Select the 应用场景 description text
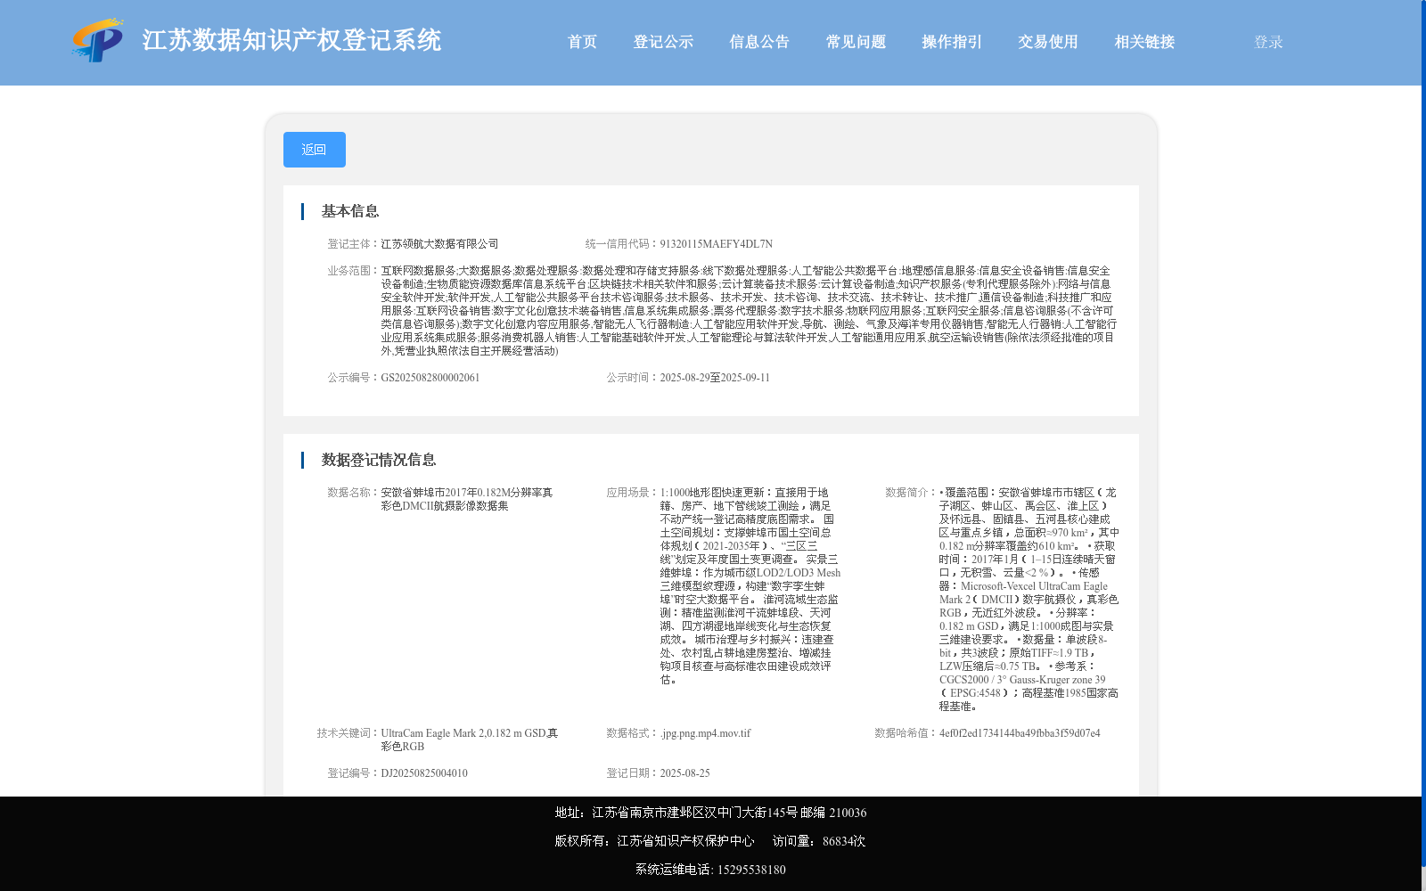 (x=750, y=586)
